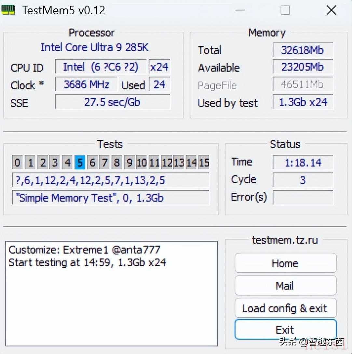Click the TestMem5 app icon in title bar
This screenshot has width=352, height=354.
pyautogui.click(x=9, y=10)
